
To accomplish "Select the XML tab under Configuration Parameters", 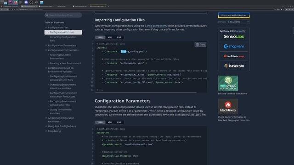I will tap(110, 122).
